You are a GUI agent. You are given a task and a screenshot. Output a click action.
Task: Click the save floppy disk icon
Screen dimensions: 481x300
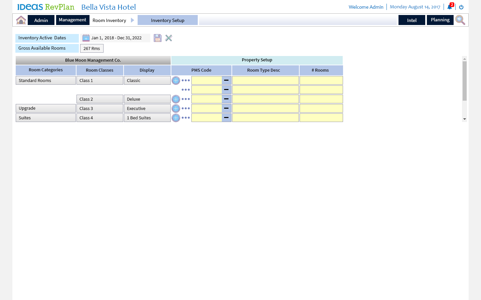[158, 38]
